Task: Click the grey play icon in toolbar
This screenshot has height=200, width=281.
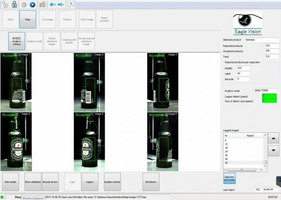Action: pos(24,5)
